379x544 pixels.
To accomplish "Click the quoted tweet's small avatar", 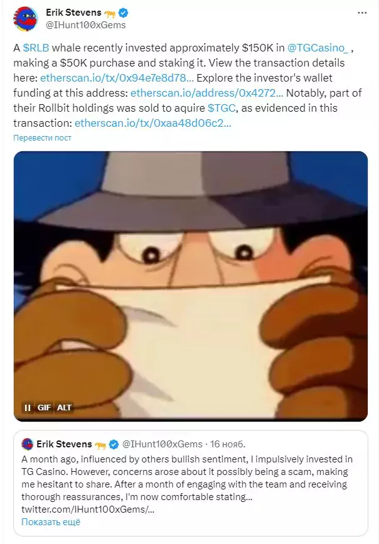I will click(x=28, y=444).
